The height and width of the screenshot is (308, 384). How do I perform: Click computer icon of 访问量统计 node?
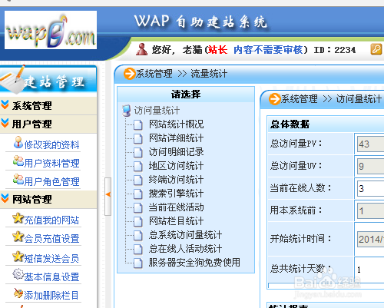tap(126, 111)
